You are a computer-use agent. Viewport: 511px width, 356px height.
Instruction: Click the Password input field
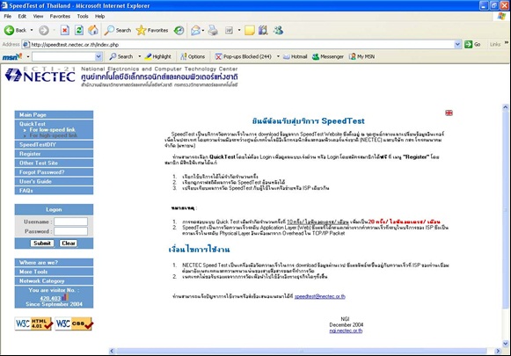[70, 231]
